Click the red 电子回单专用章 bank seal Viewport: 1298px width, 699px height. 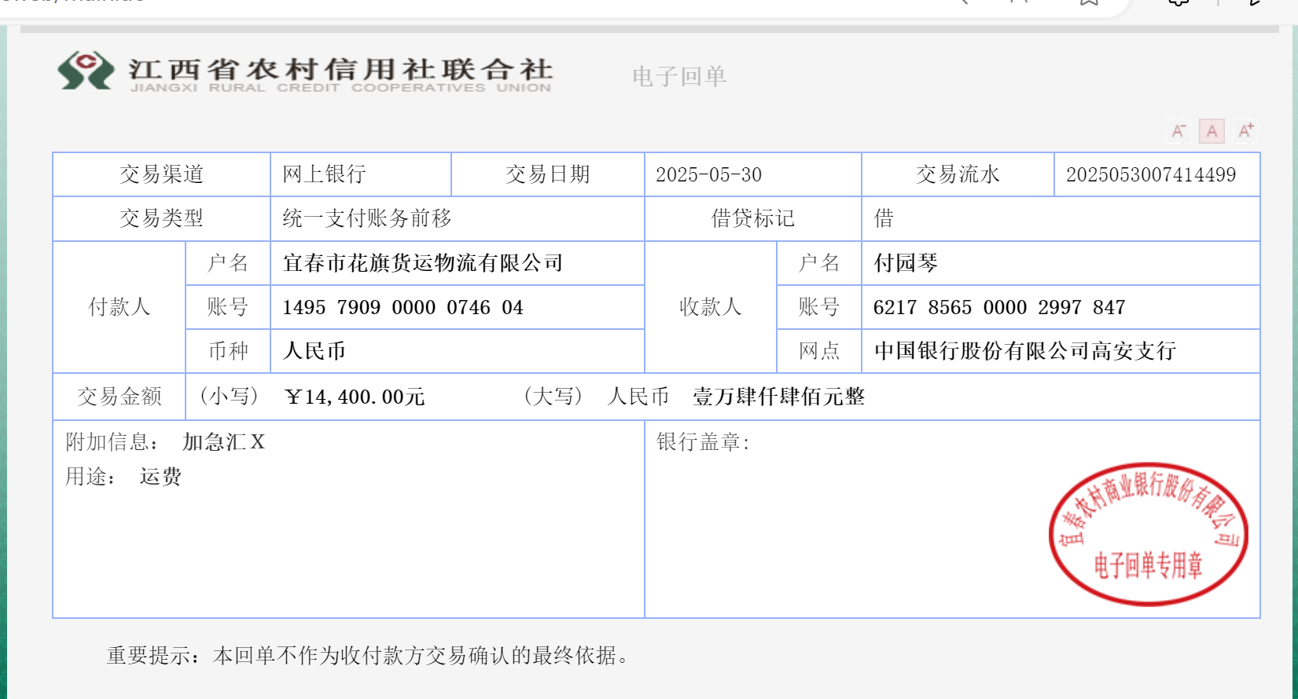1148,534
